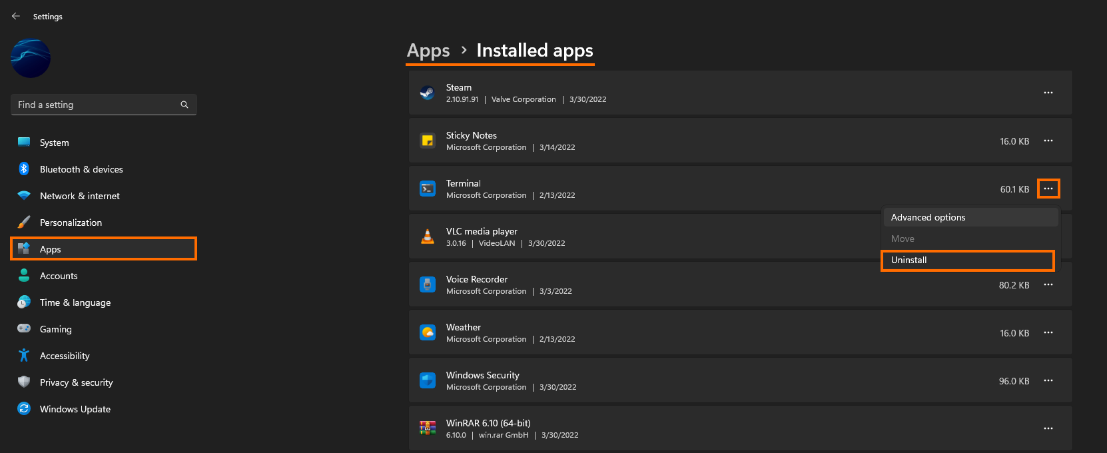Choose Uninstall from the context menu
This screenshot has height=453, width=1107.
[x=968, y=260]
